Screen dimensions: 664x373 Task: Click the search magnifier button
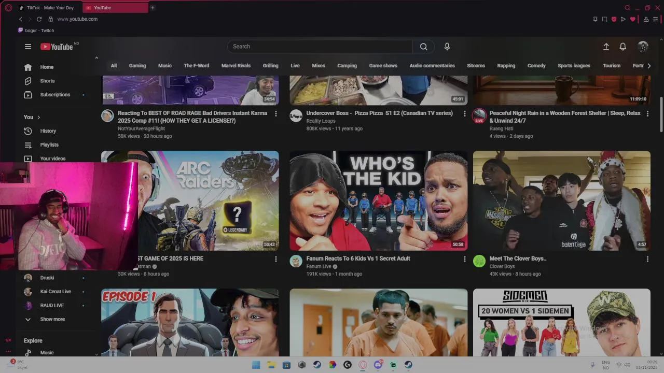click(424, 47)
